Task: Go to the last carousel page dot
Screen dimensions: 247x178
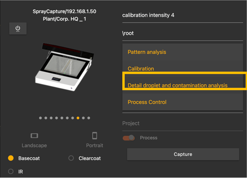Action: [x=89, y=118]
